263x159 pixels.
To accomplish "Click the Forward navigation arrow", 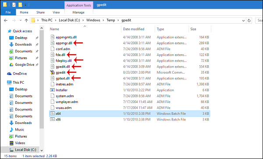I will (x=14, y=20).
